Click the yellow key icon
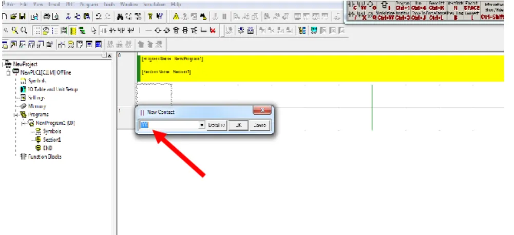 point(150,16)
